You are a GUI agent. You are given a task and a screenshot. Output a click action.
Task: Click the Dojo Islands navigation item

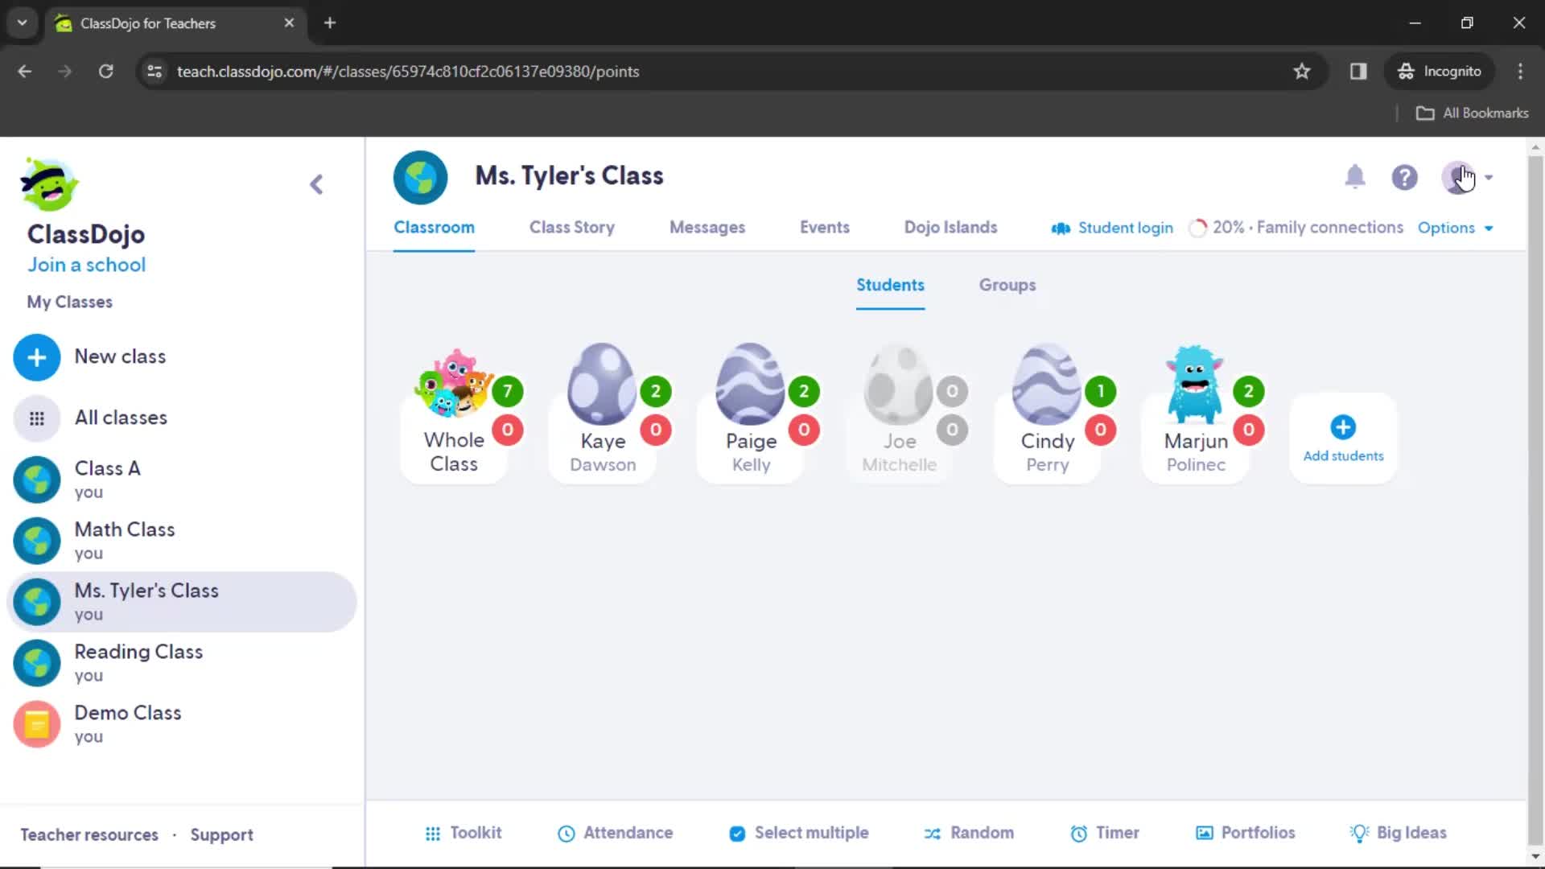point(951,227)
